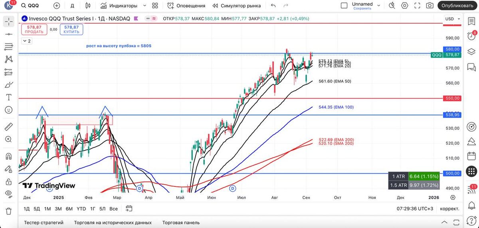Open the layout setup square icon

pos(344,6)
